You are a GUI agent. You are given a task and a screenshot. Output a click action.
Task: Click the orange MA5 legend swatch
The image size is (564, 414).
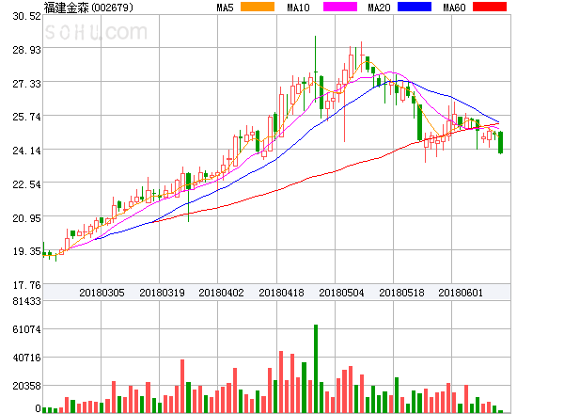[258, 7]
